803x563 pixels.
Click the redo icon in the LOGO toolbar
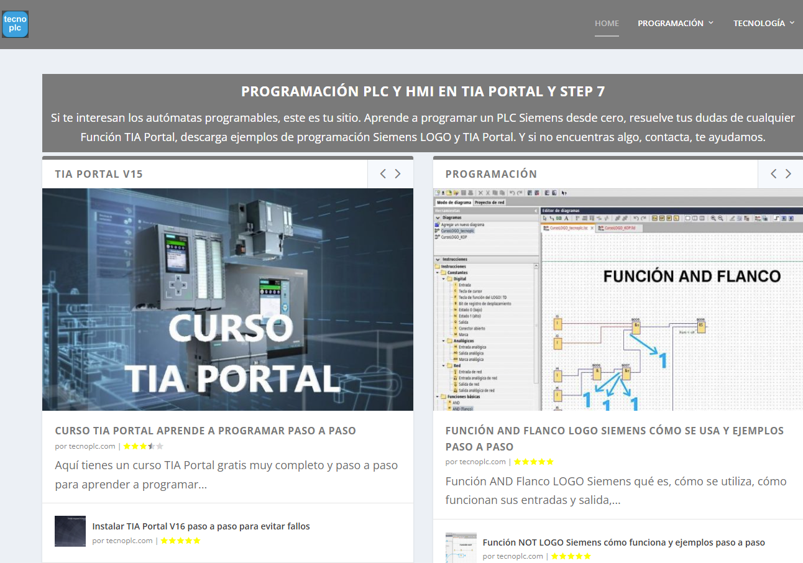pos(519,193)
